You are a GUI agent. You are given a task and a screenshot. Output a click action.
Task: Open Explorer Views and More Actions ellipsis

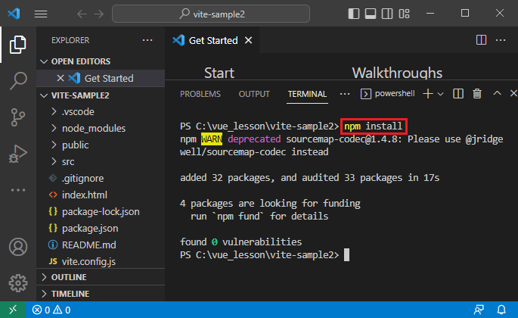click(x=147, y=40)
